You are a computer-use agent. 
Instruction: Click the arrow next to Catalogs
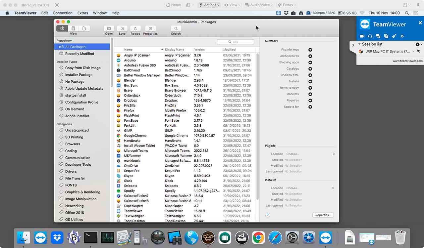310,69
